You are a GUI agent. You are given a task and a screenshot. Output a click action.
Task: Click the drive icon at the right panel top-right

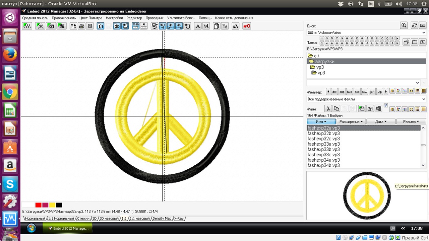423,25
